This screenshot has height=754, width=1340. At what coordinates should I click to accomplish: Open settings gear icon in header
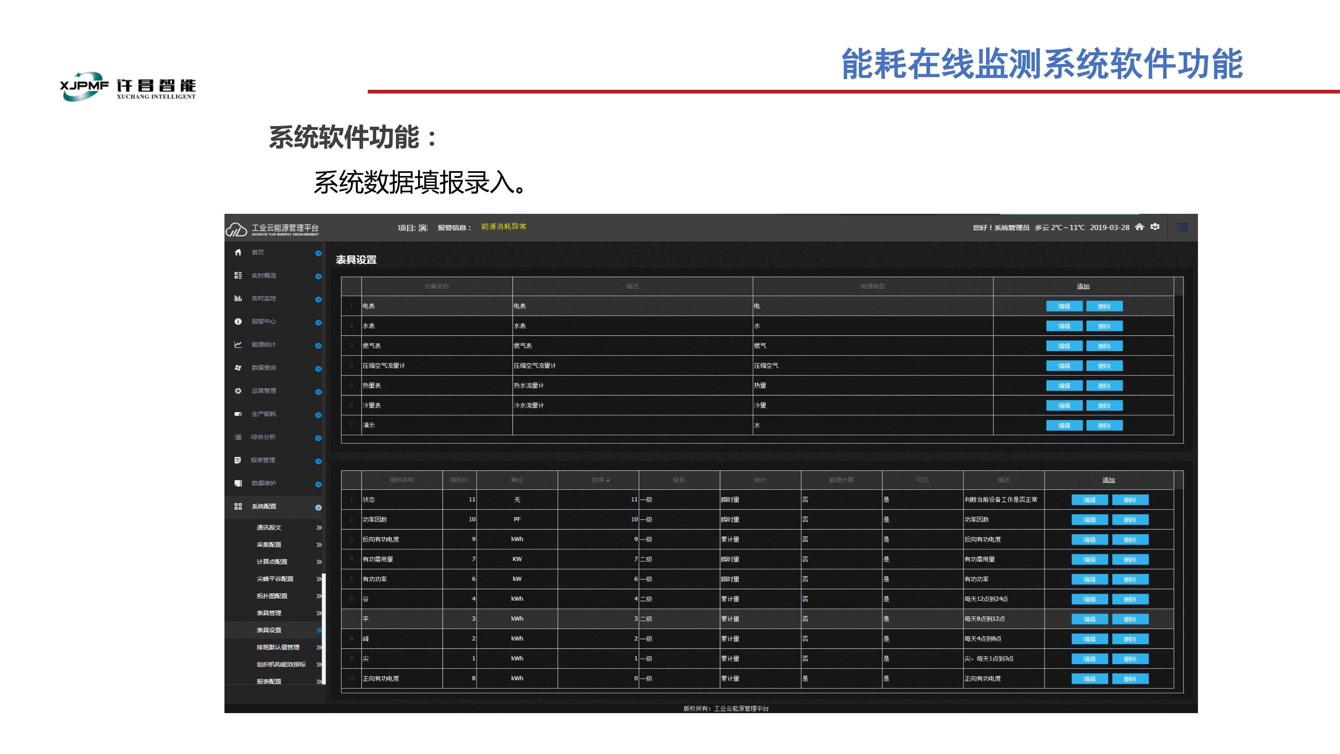pos(1155,227)
